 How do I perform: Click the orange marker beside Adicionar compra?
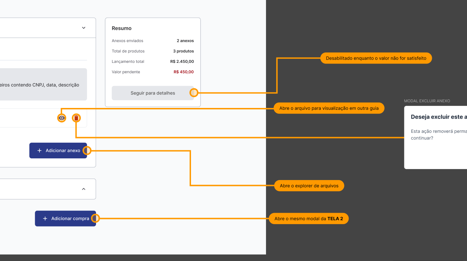(x=95, y=218)
